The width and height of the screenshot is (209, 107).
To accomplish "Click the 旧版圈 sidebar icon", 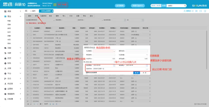I will click(5, 99).
